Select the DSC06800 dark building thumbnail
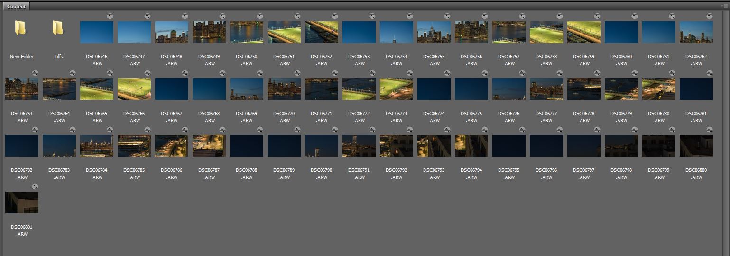 tap(696, 146)
